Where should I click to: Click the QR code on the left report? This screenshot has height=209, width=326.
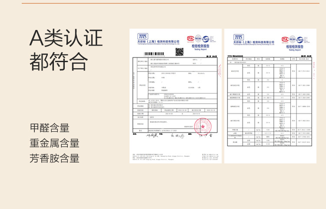pos(179,52)
